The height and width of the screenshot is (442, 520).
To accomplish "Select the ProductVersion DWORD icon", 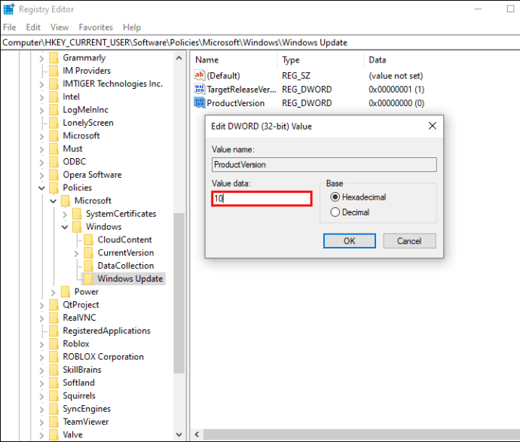I will click(199, 102).
